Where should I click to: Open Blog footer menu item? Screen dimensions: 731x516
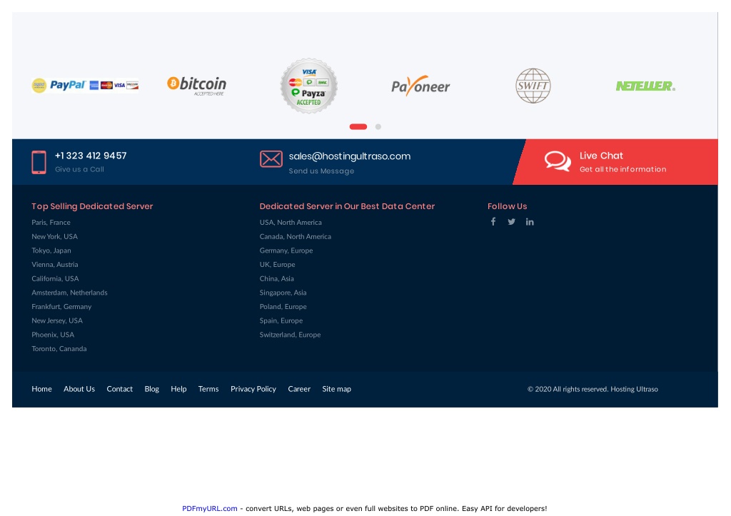(x=152, y=389)
